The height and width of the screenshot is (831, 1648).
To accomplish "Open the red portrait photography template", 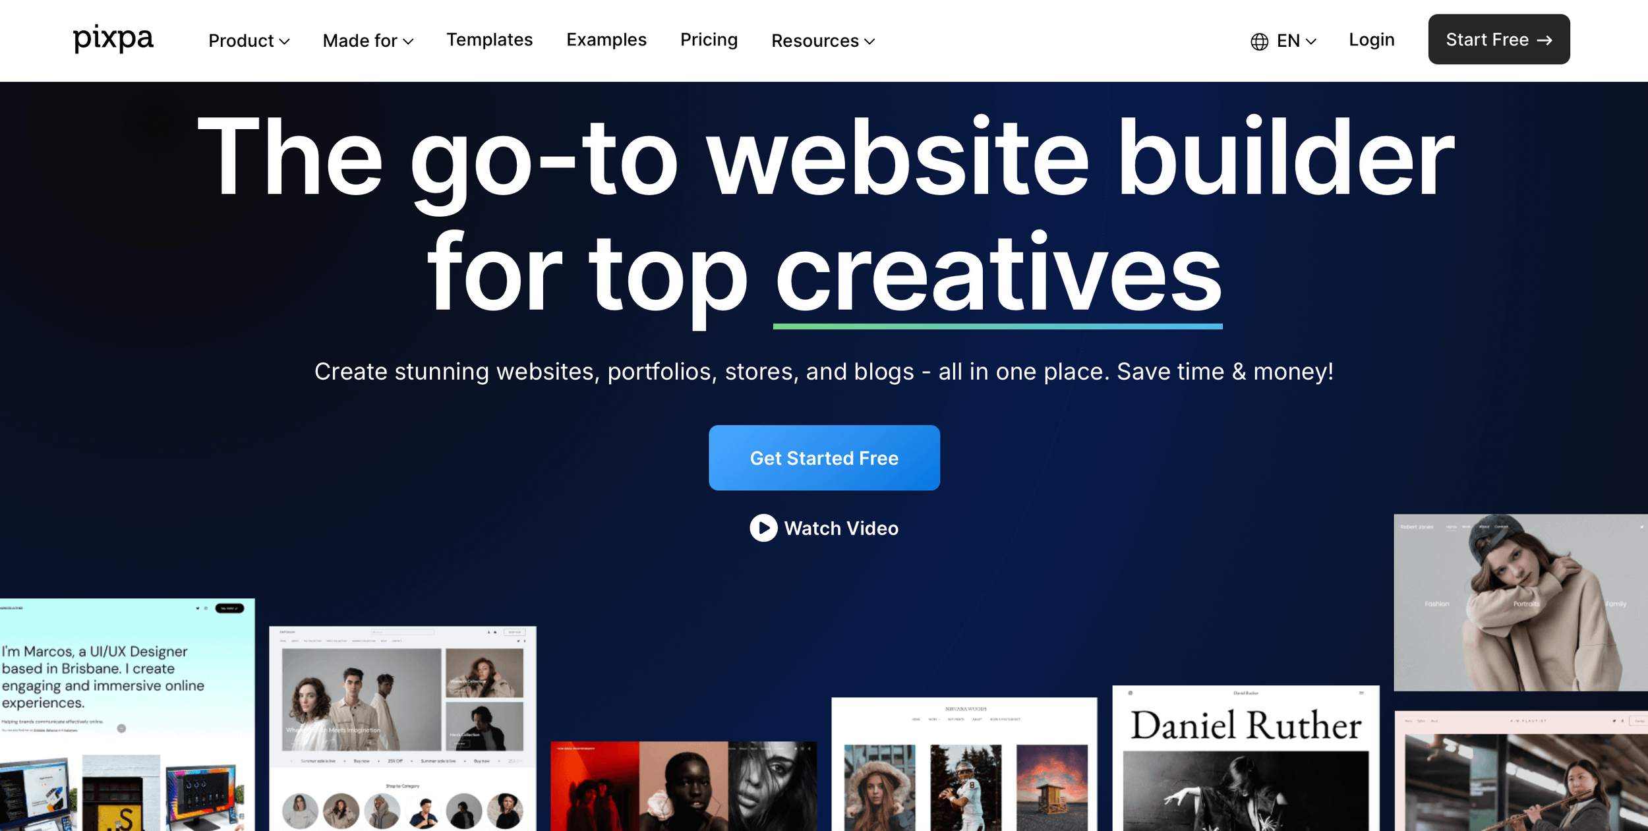I will click(684, 786).
